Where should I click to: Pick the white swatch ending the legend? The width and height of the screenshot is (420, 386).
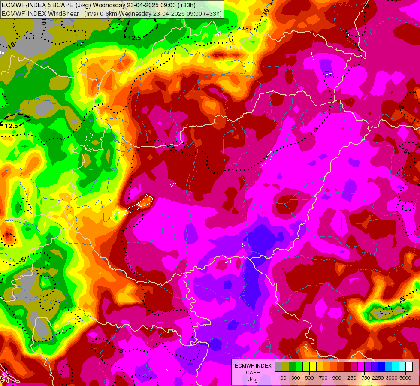pos(409,367)
